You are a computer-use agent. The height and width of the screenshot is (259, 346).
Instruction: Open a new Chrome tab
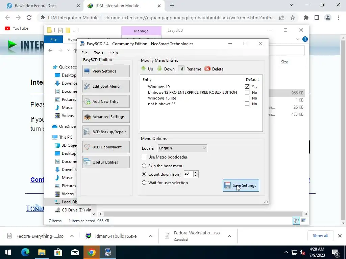pyautogui.click(x=172, y=6)
